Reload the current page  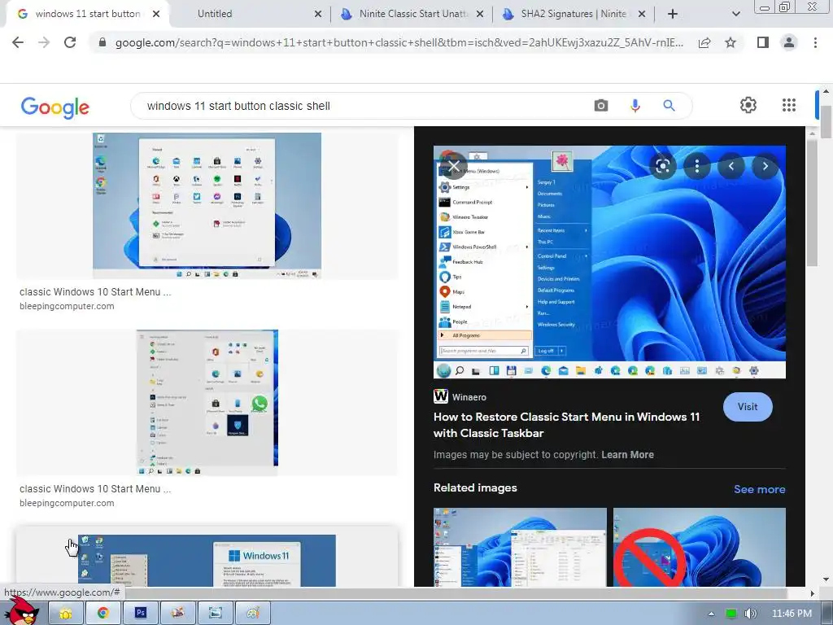pyautogui.click(x=70, y=42)
